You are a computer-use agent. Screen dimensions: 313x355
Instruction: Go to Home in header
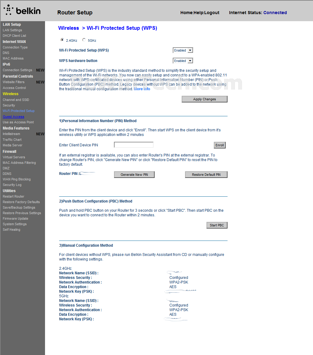coord(187,13)
